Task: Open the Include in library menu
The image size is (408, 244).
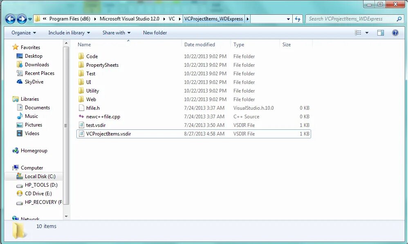Action: tap(69, 33)
